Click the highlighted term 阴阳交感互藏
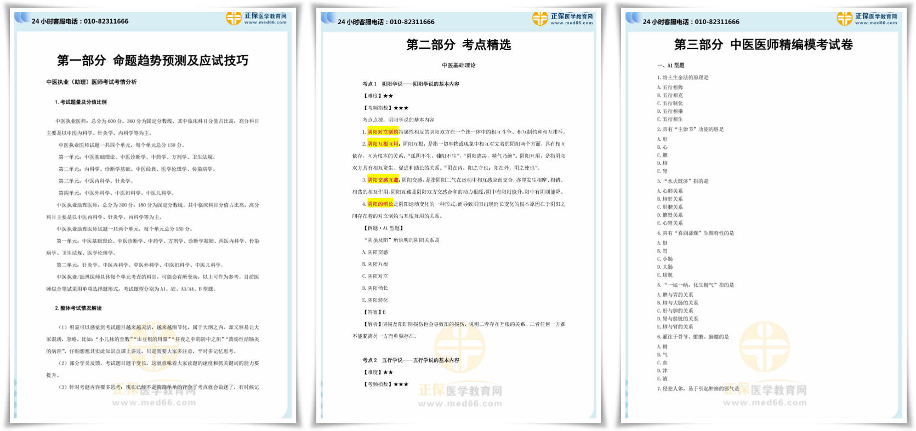The height and width of the screenshot is (431, 916). 383,180
